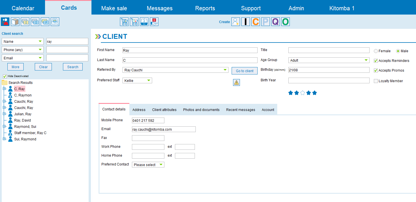Open the stock search tray icon
The image size is (416, 202).
[x=55, y=22]
